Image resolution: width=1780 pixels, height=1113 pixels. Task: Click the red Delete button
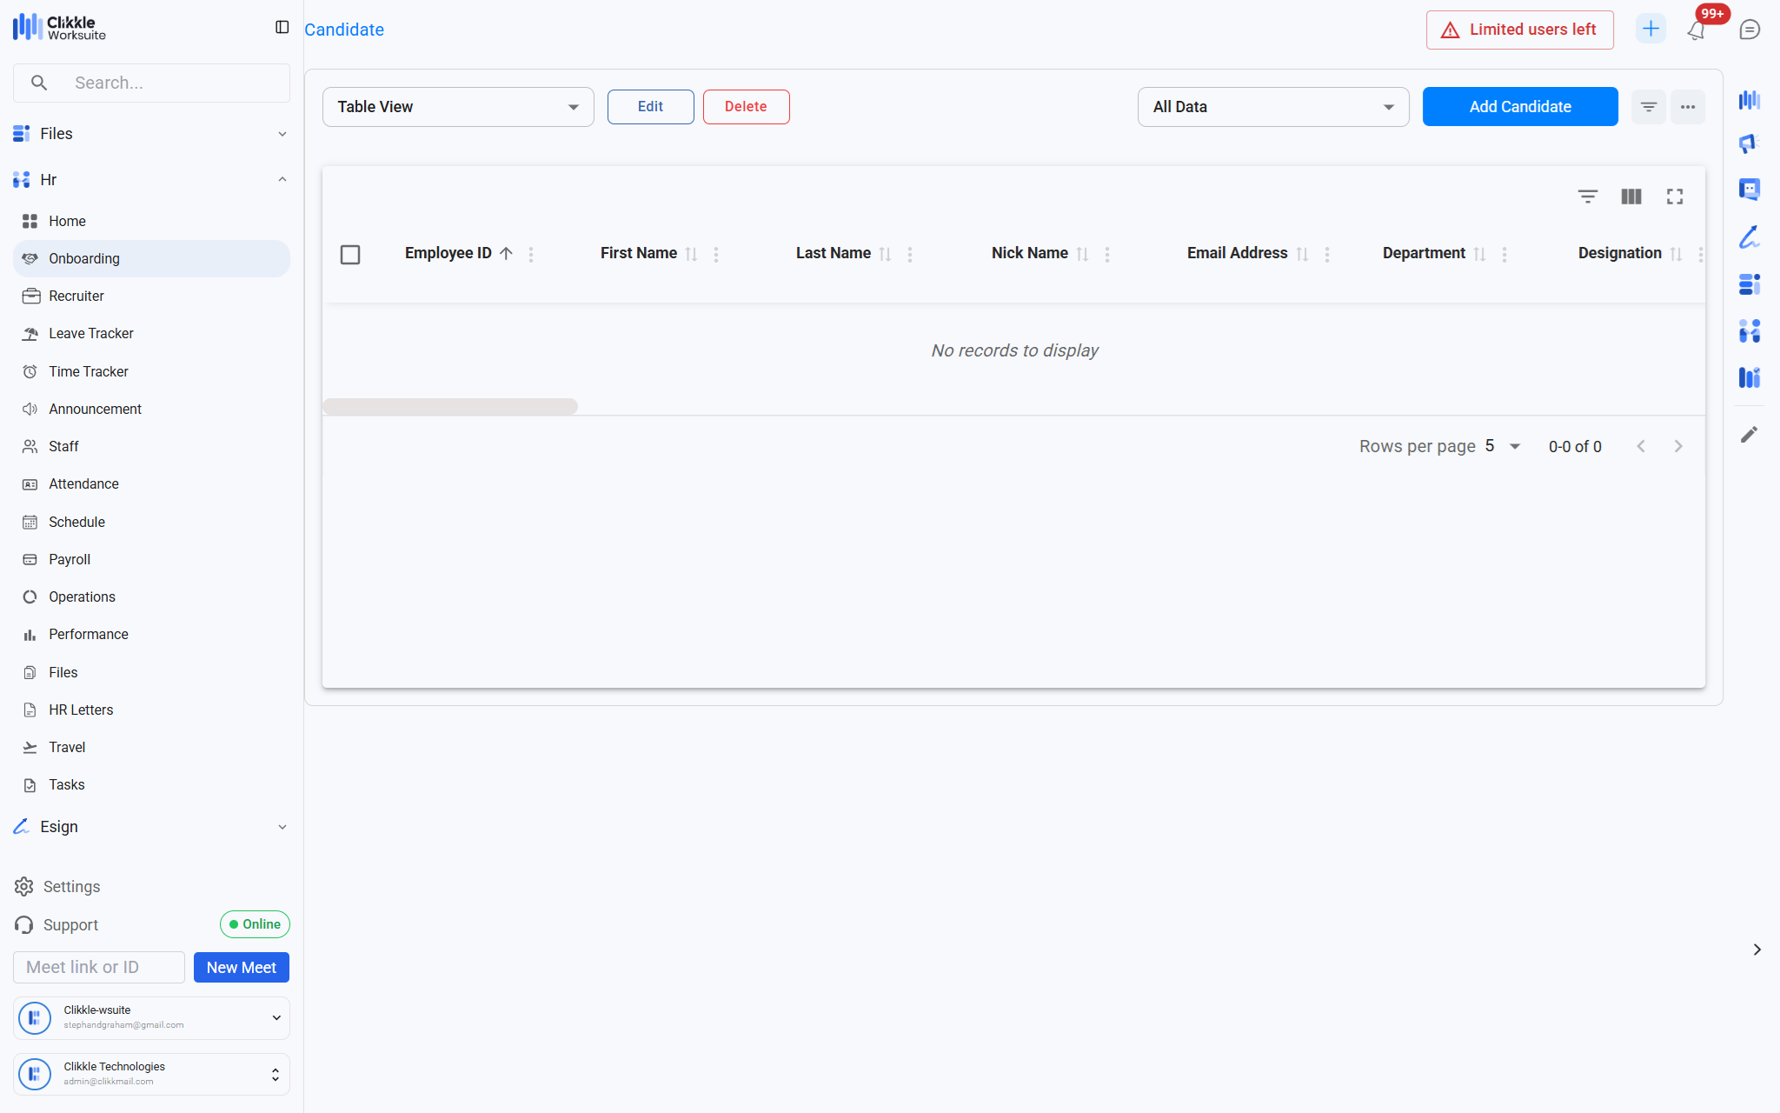click(x=745, y=107)
